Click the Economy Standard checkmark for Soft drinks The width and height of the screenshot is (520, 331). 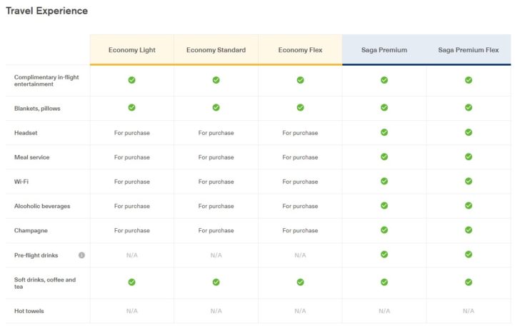click(216, 282)
